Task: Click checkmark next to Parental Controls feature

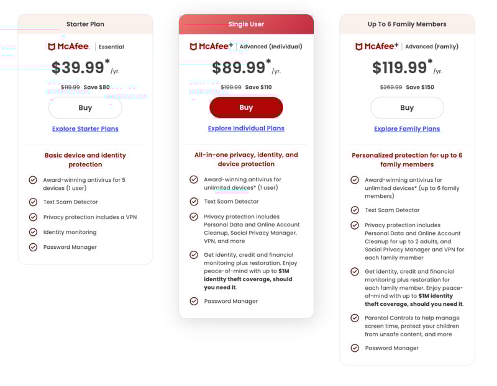Action: (x=355, y=318)
